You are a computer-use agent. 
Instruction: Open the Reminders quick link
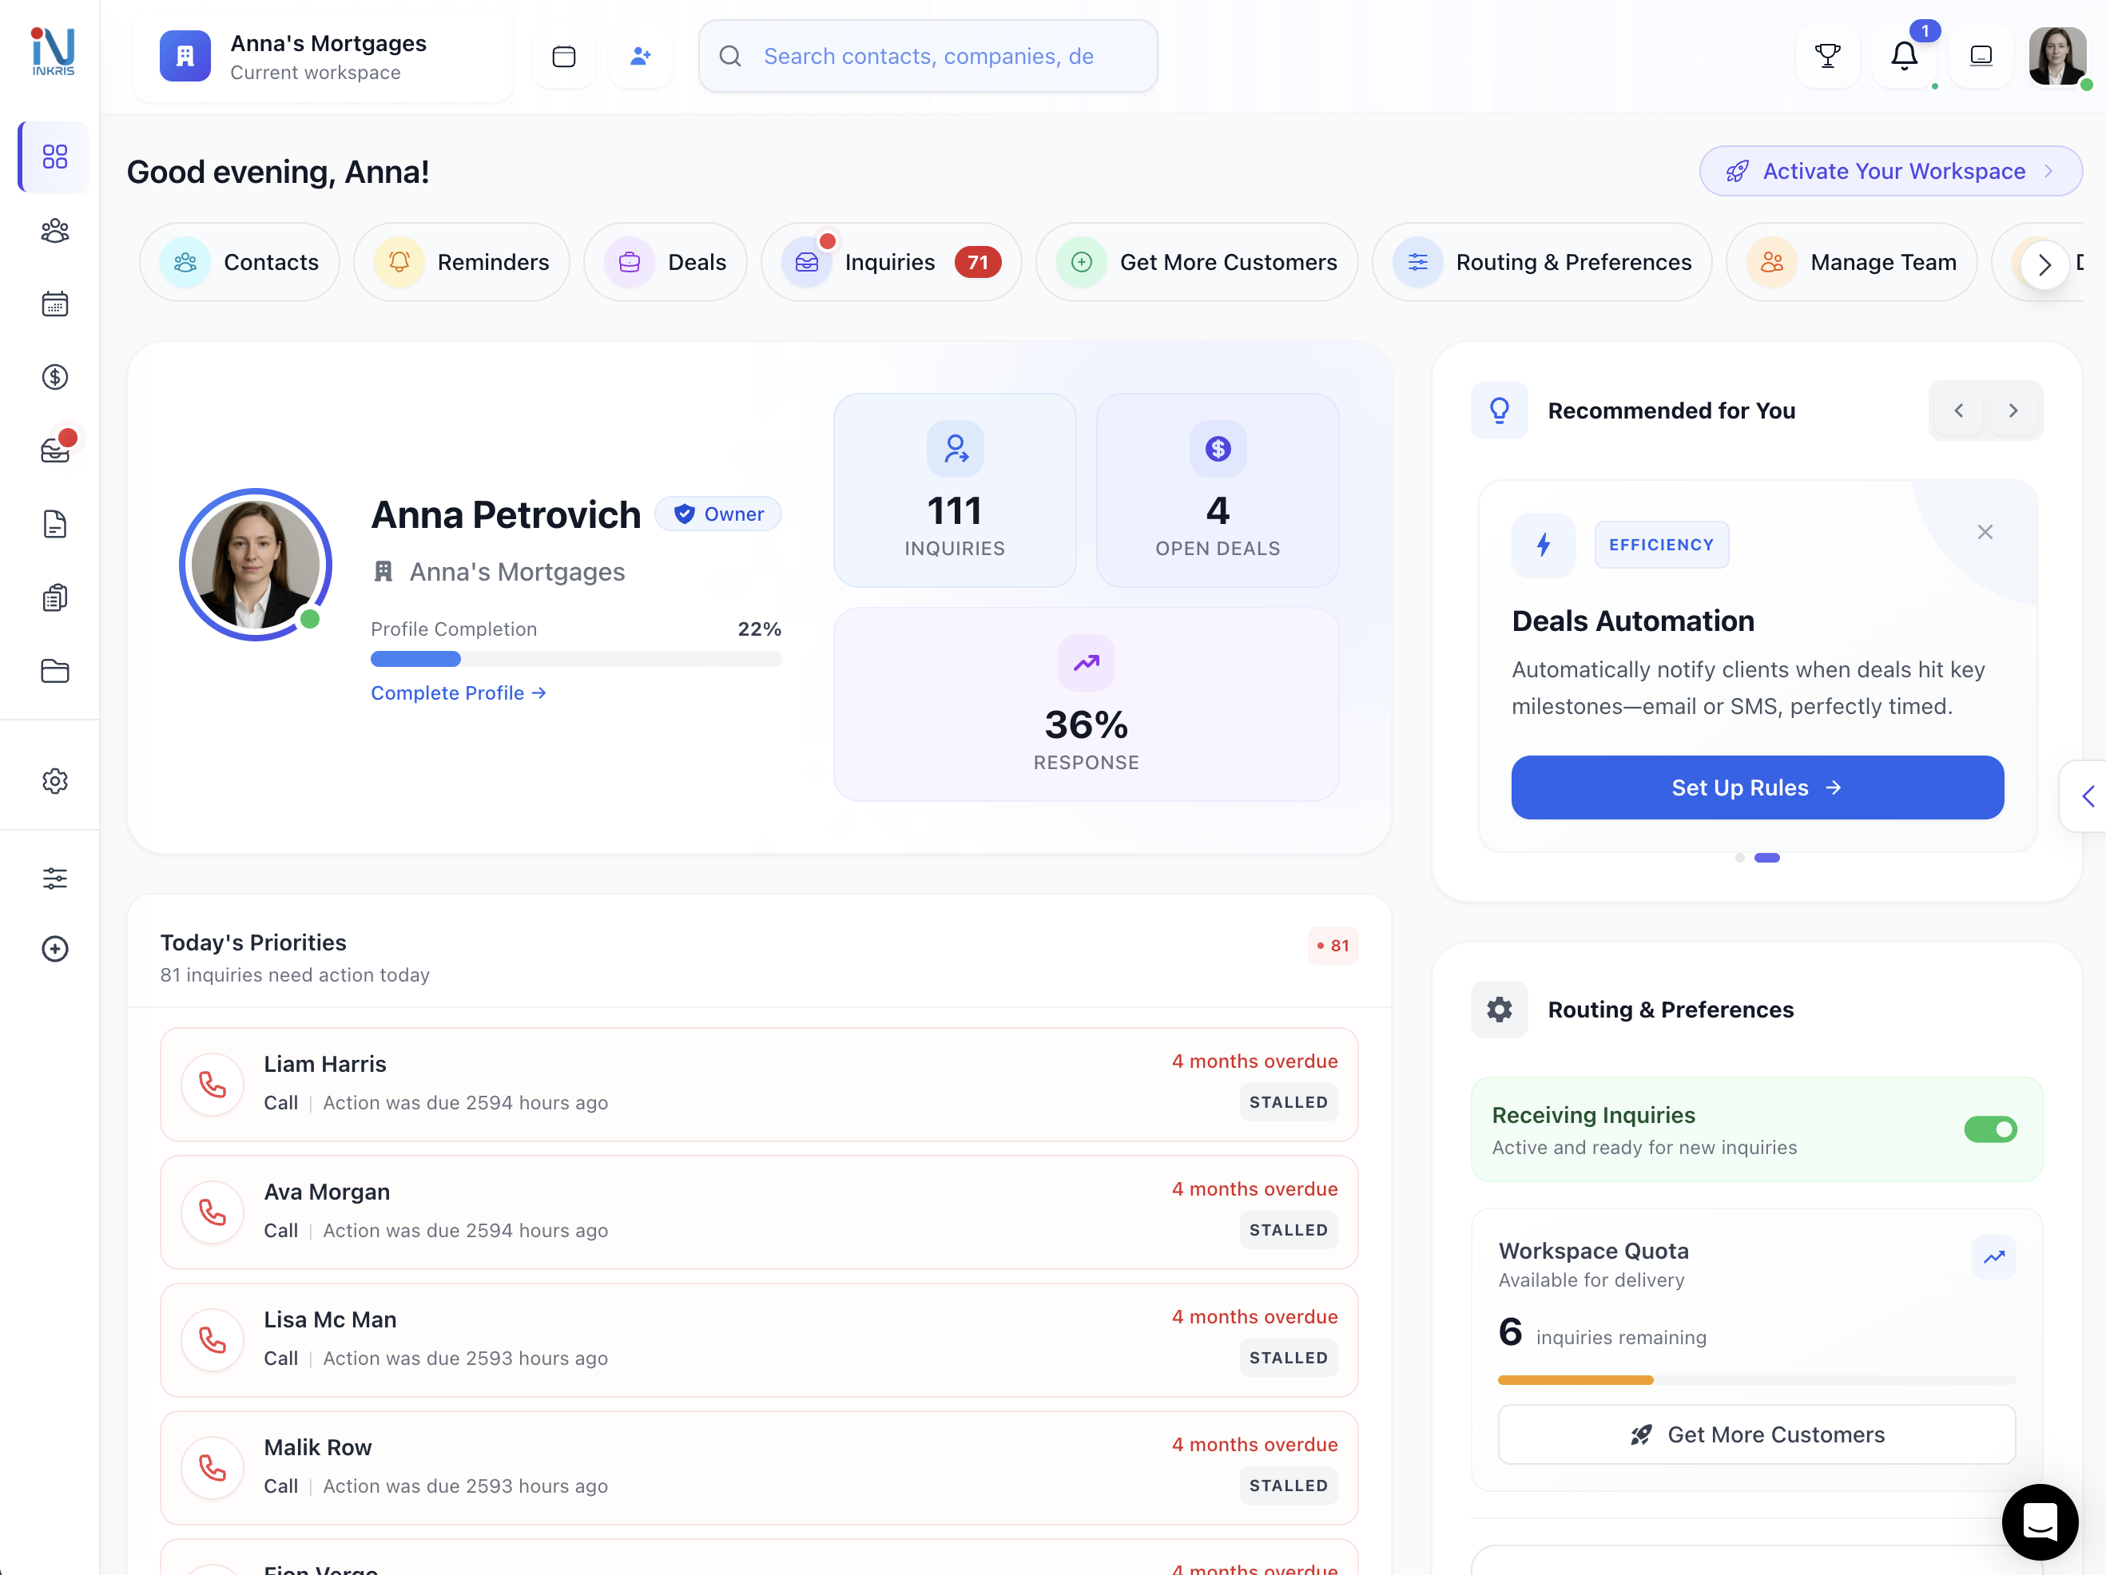(x=463, y=262)
